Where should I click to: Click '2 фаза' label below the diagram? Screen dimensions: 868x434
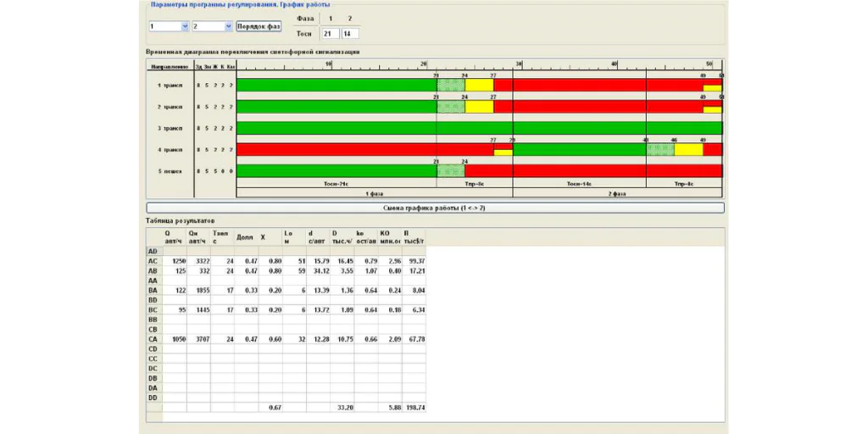616,193
